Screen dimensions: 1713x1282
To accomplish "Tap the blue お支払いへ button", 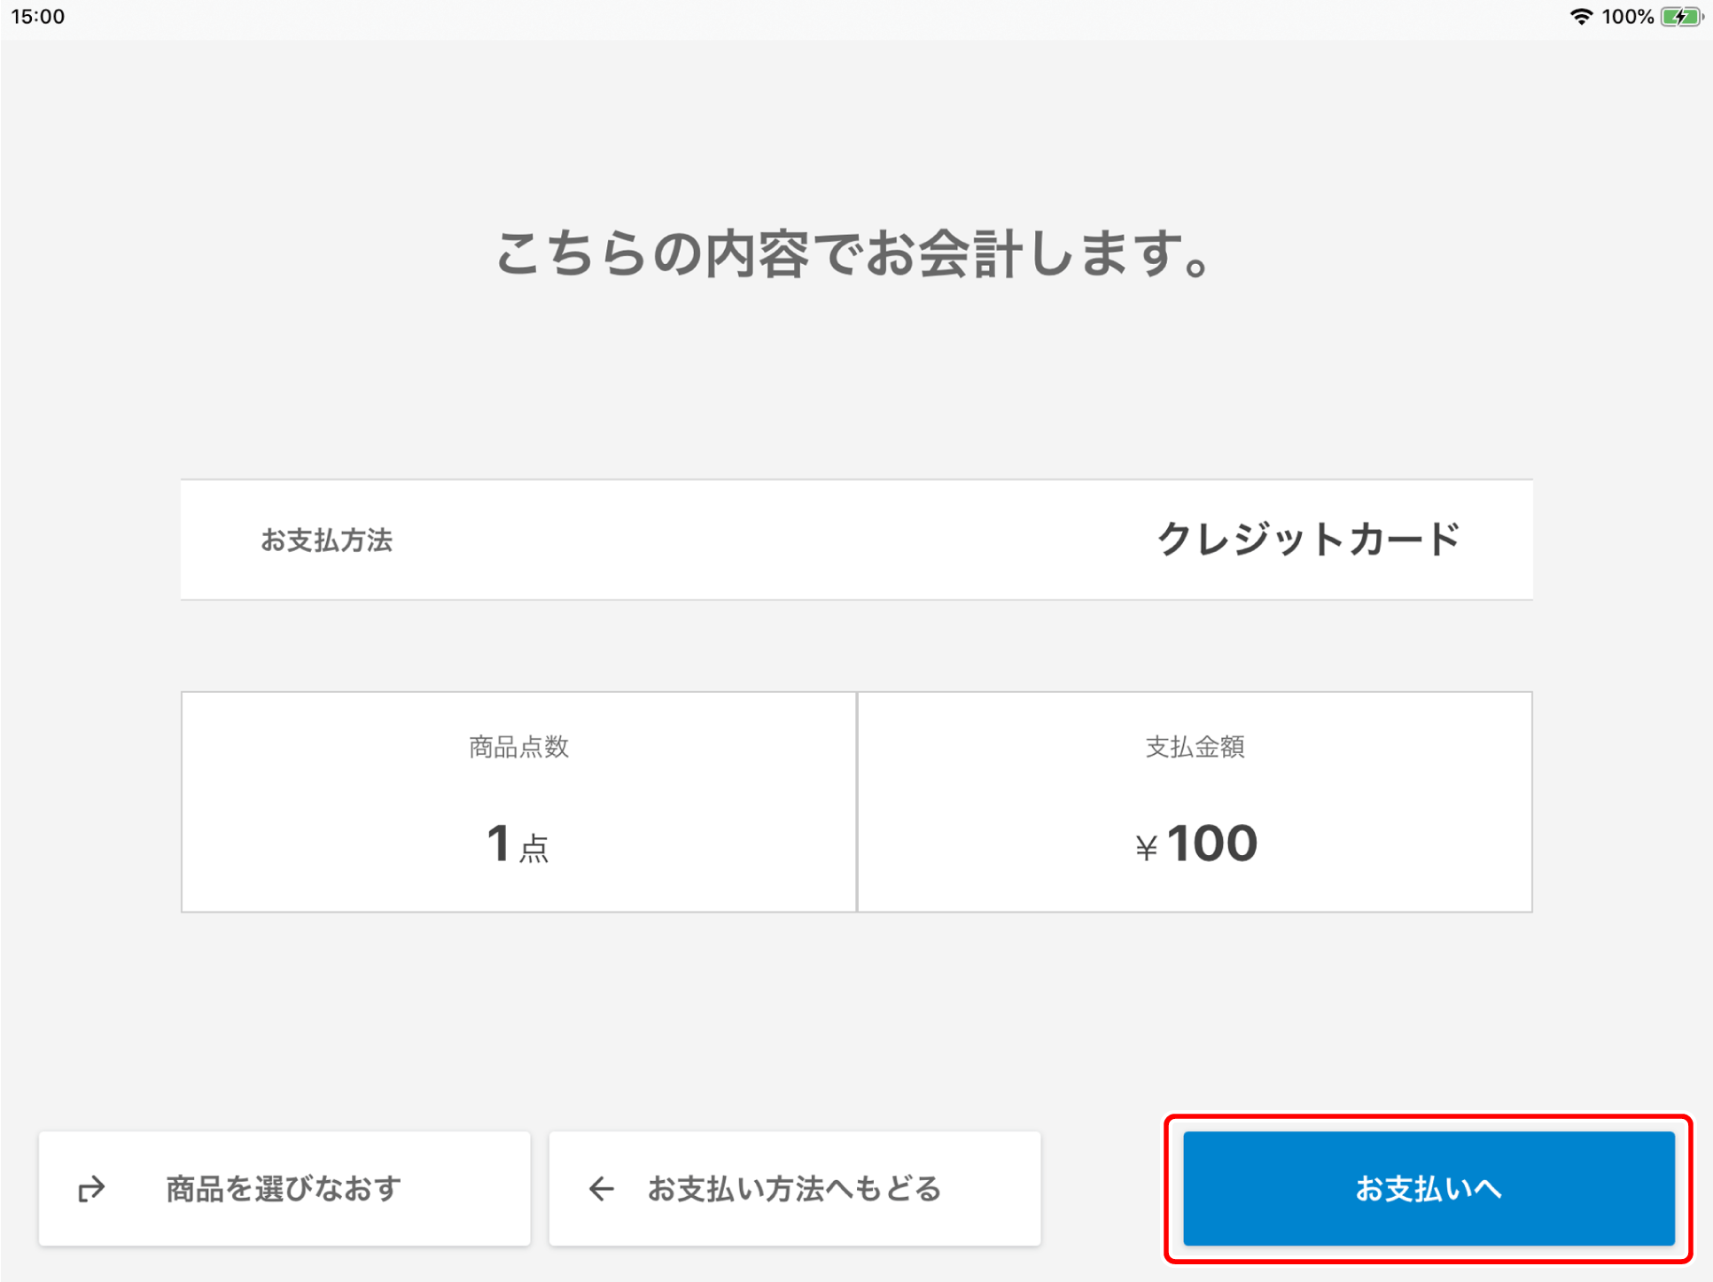I will click(1429, 1188).
